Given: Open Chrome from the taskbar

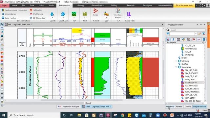Looking at the screenshot, I should click(122, 115).
